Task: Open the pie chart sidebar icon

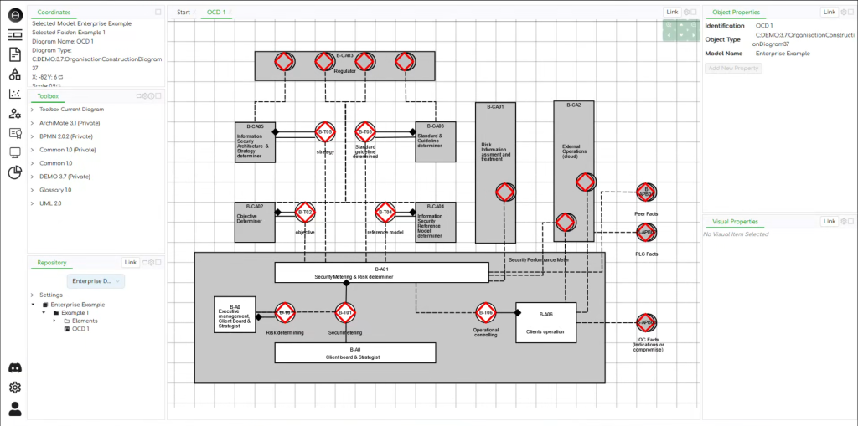Action: coord(14,172)
